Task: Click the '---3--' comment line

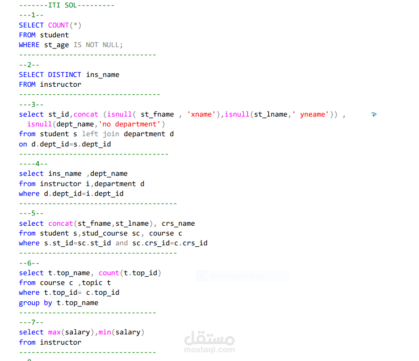Action: (31, 104)
